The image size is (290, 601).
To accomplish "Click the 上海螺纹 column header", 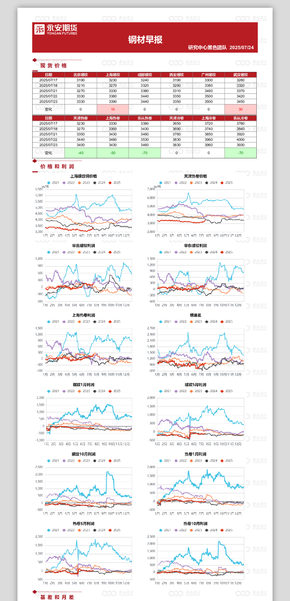I will [x=113, y=75].
